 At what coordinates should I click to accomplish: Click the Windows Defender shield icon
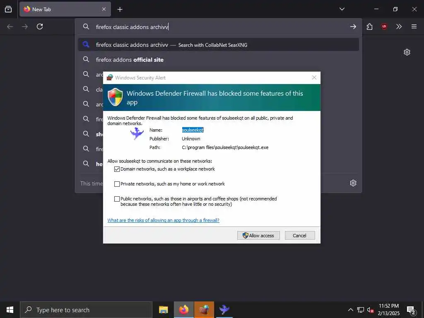click(115, 97)
